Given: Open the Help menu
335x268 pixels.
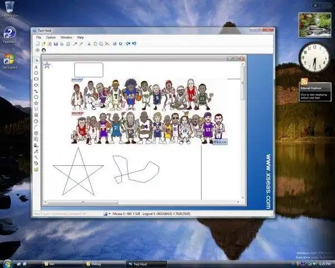Looking at the screenshot, I should coord(80,37).
